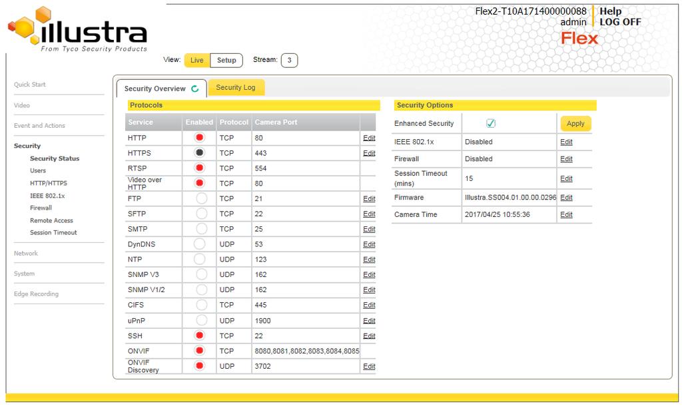Viewport: 682px width, 406px height.
Task: Select stream number 3 button
Action: tap(289, 61)
